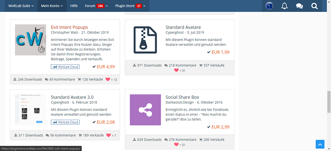
Task: Open the Social Share Box plugin link
Action: click(x=182, y=97)
